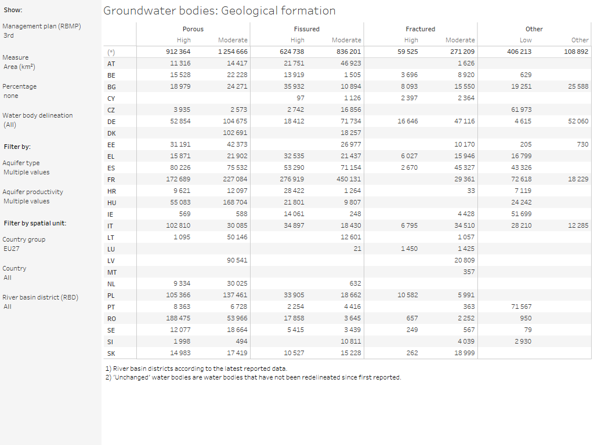Select the Fissured column header

click(306, 29)
